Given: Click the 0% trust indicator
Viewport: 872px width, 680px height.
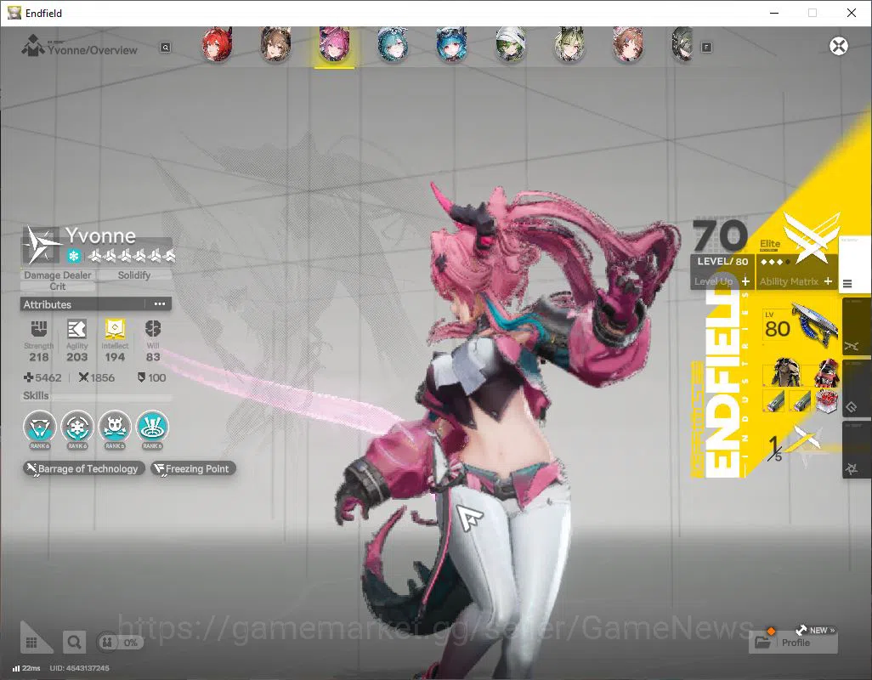Looking at the screenshot, I should 120,643.
